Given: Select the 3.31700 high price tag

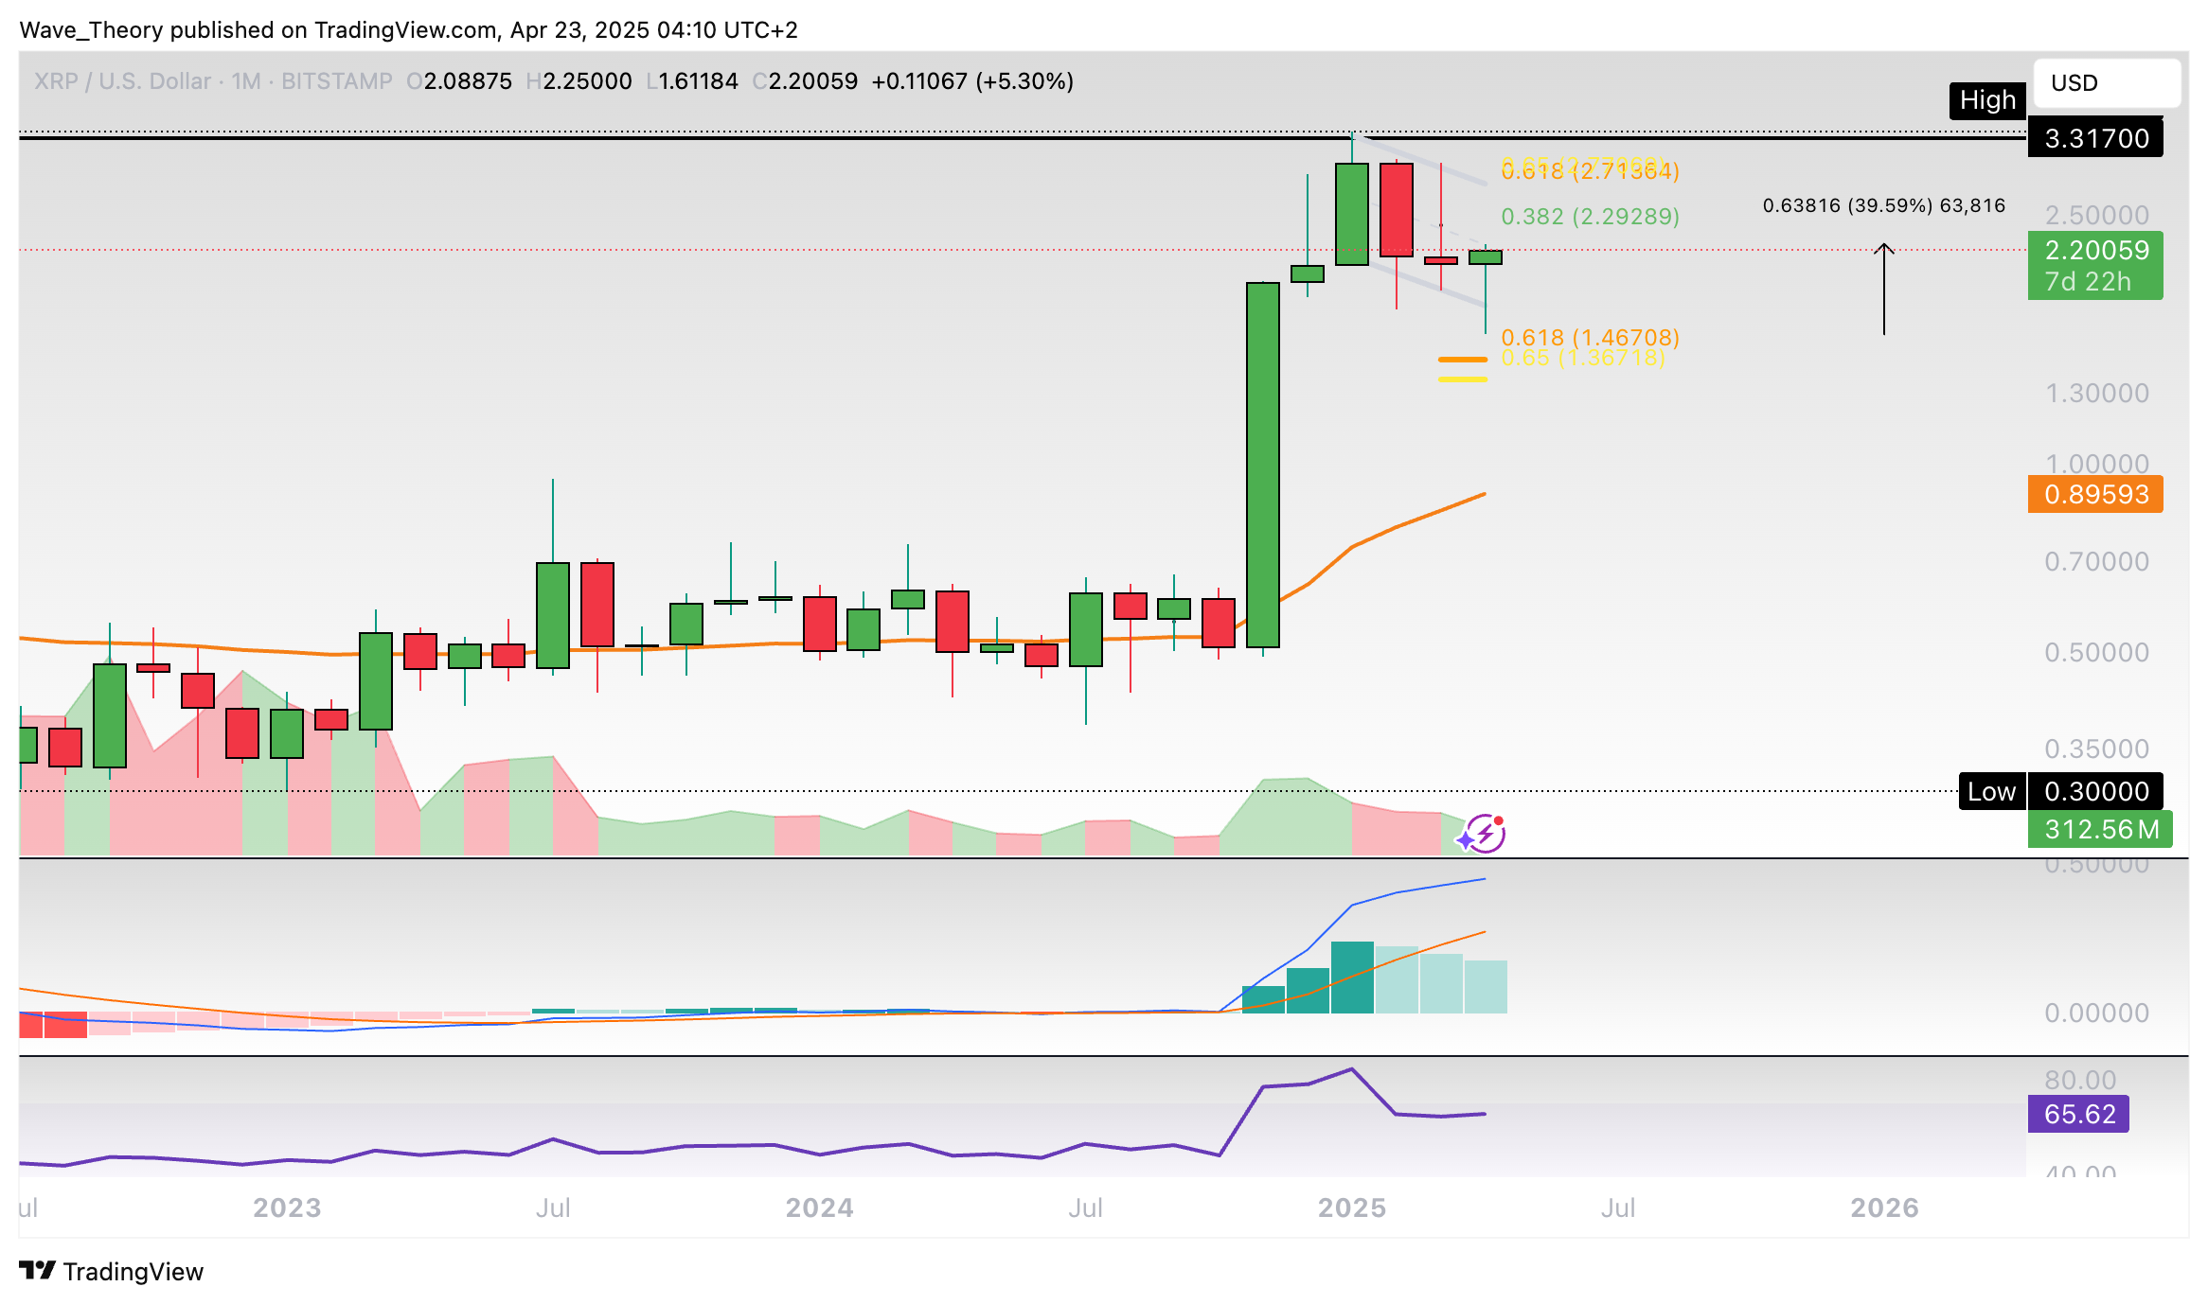Looking at the screenshot, I should [2095, 139].
